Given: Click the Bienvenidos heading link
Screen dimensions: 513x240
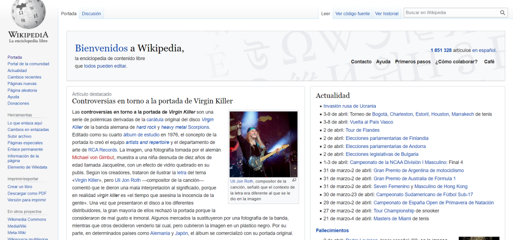Looking at the screenshot, I should click(101, 48).
